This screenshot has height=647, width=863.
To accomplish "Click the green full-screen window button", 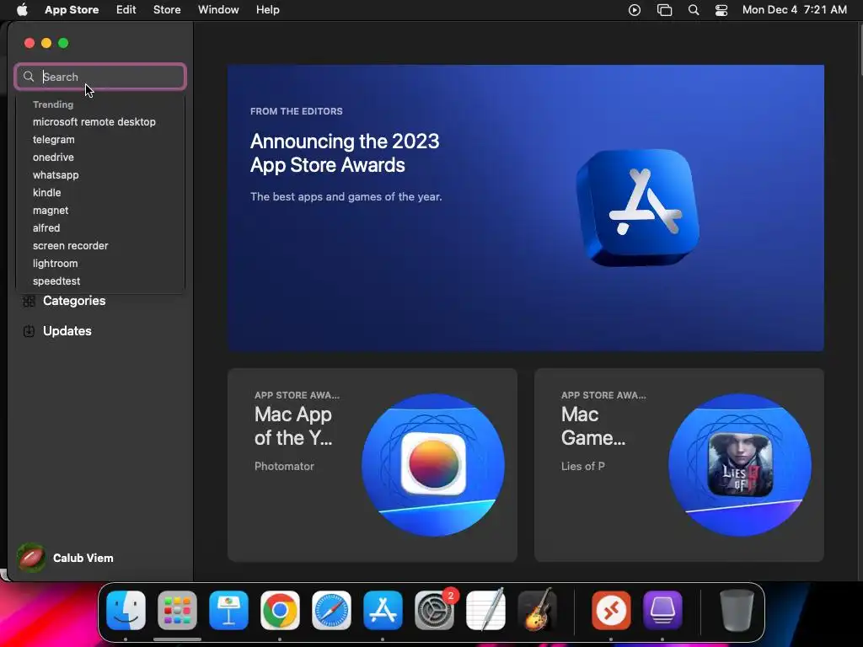I will [63, 43].
